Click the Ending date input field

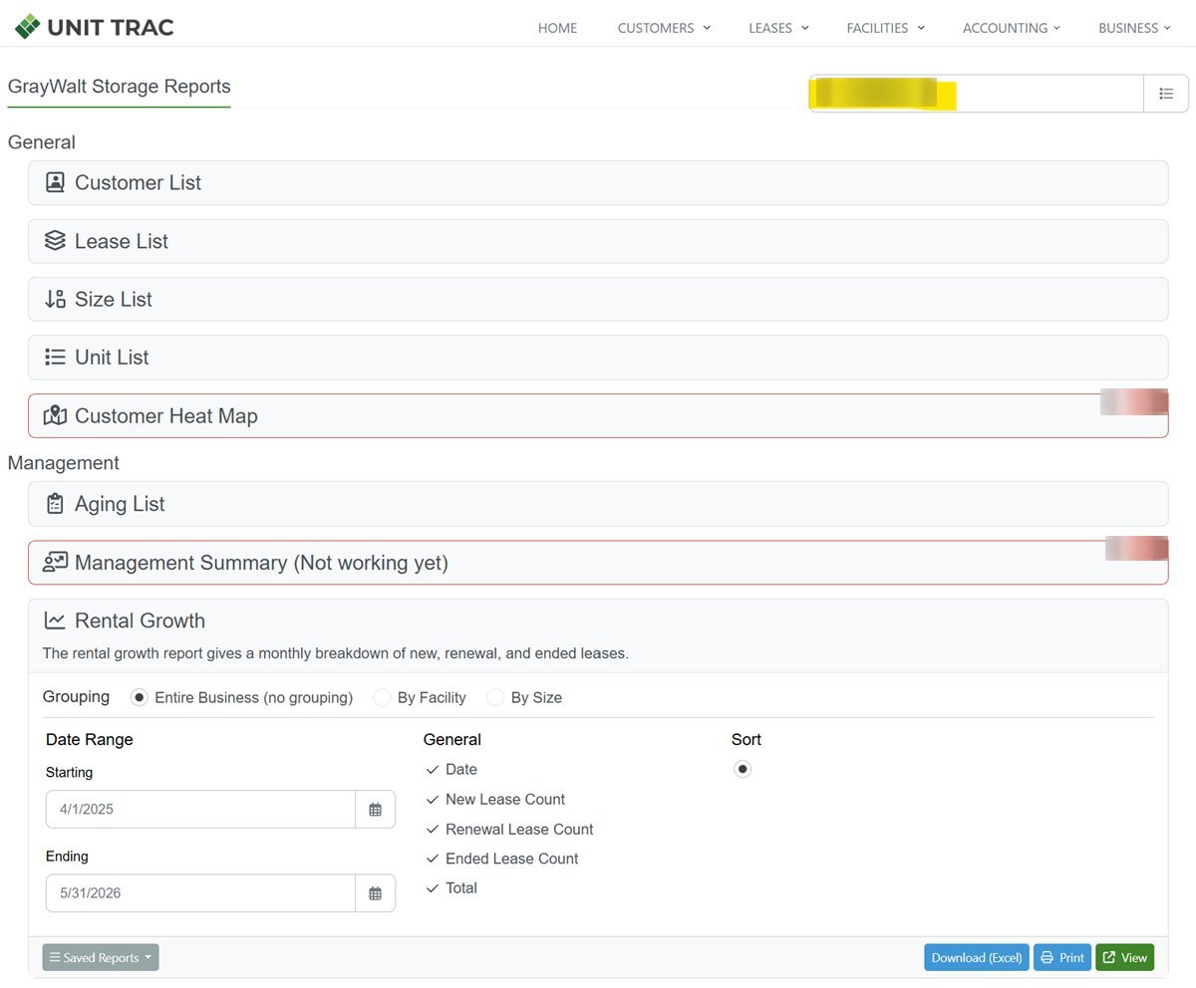[x=200, y=893]
